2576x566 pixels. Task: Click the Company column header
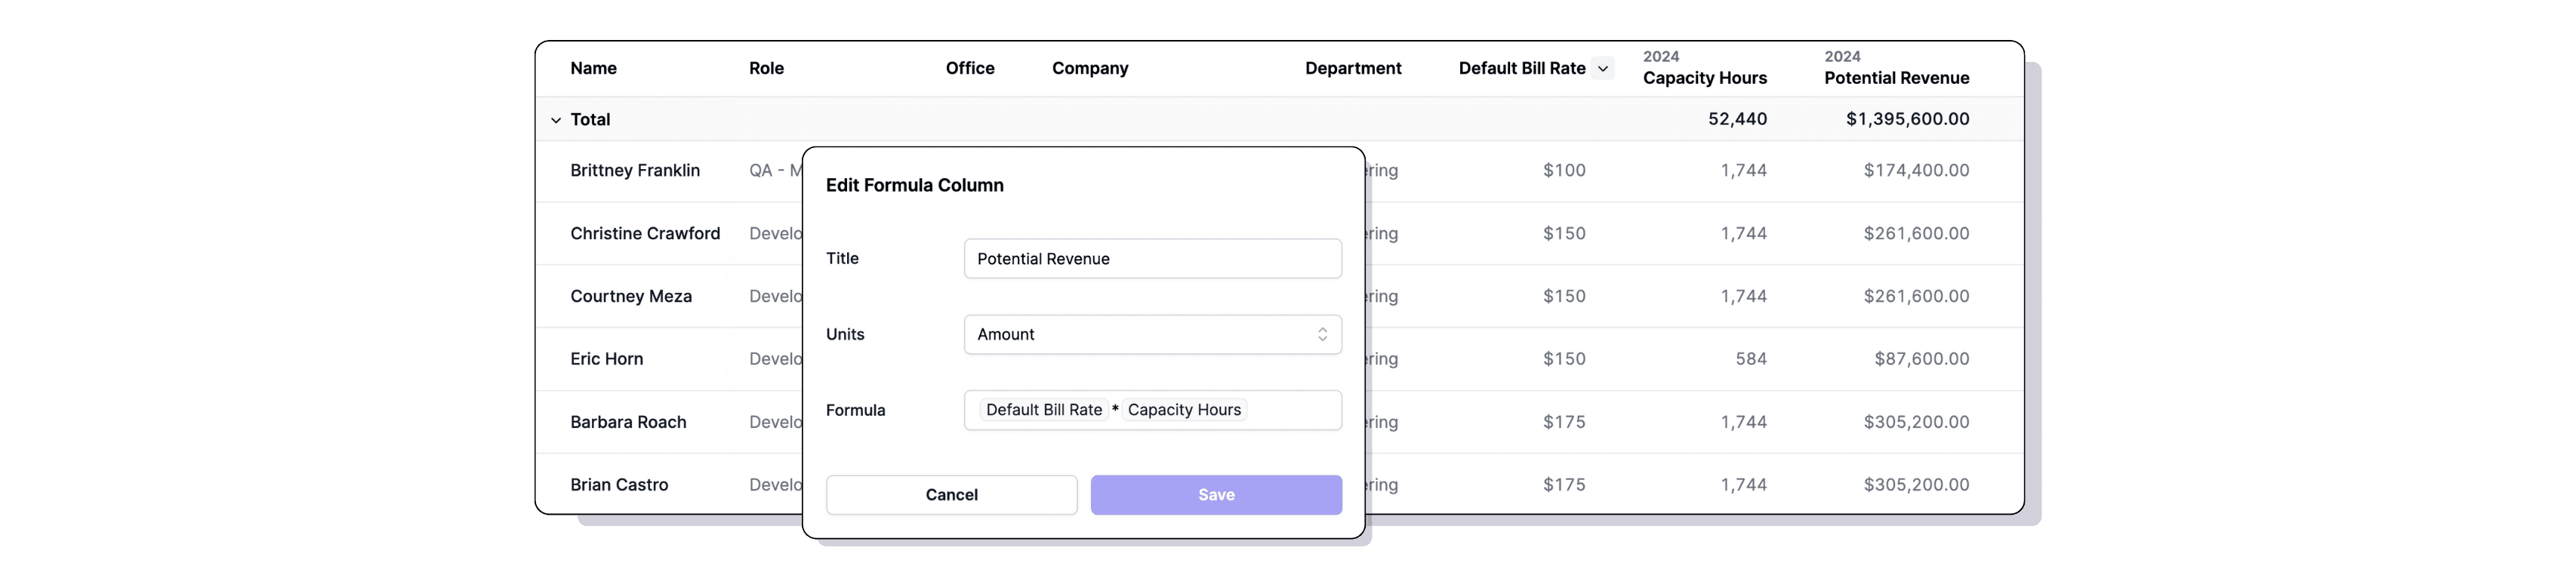(1089, 68)
